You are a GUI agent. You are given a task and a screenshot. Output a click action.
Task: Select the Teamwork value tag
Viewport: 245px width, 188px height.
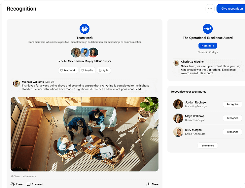[68, 70]
